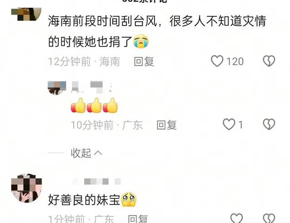Screen dimensions: 290x223
Task: Tap the crying emoji in first comment
Action: coord(141,41)
